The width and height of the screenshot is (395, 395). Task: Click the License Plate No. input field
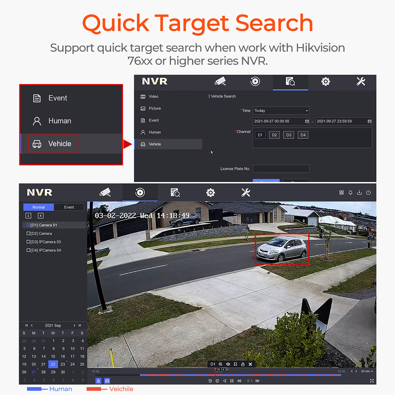pos(281,169)
